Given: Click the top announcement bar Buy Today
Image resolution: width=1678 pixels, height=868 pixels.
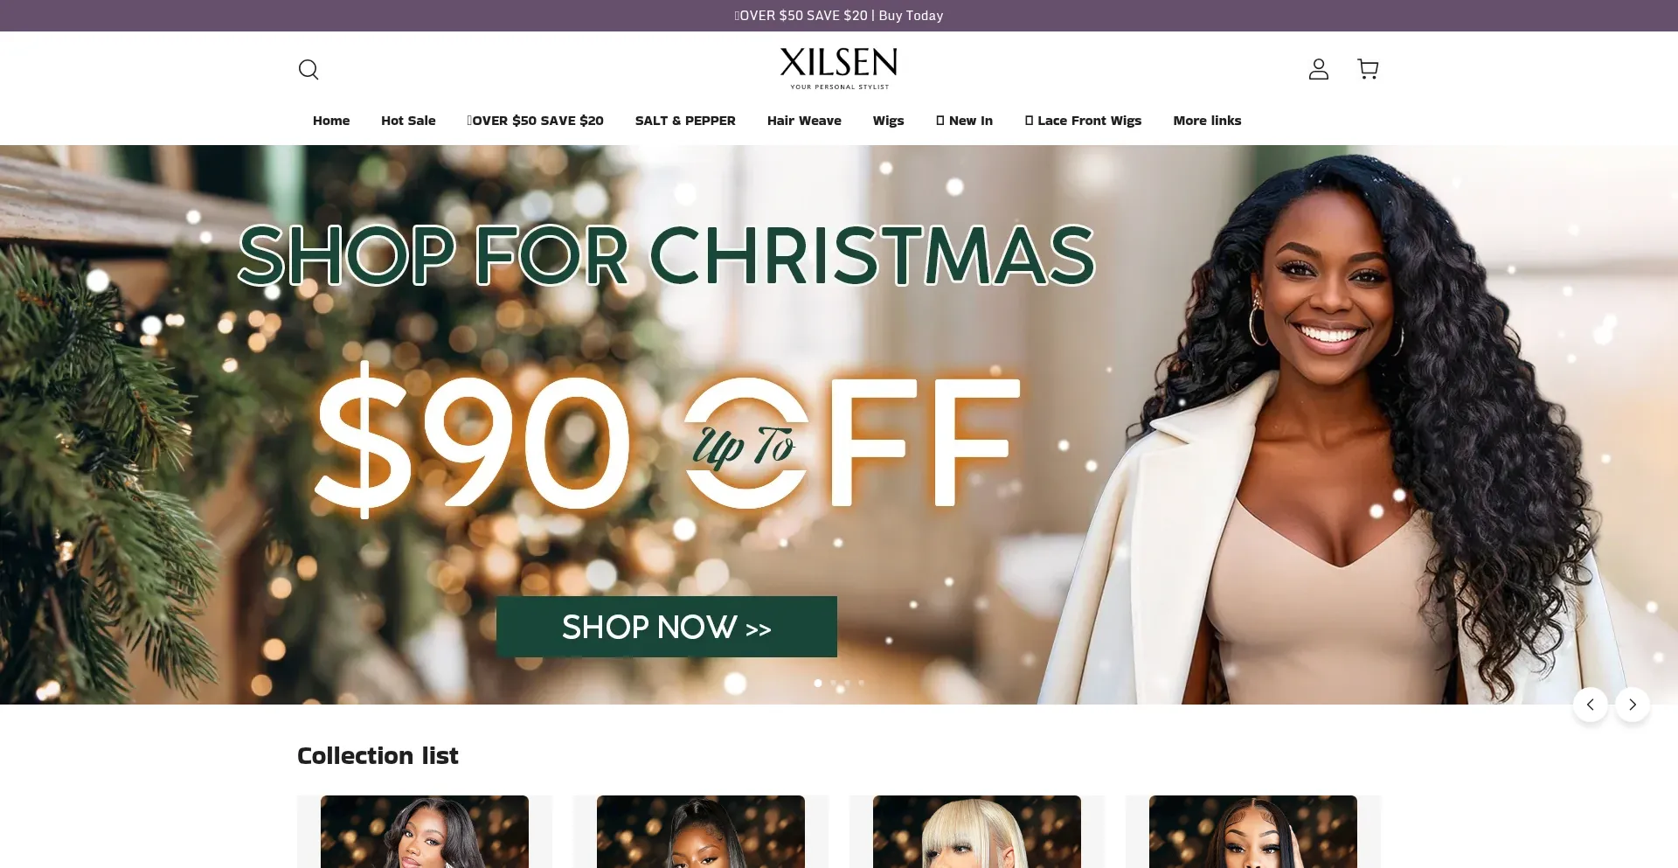Looking at the screenshot, I should [911, 16].
